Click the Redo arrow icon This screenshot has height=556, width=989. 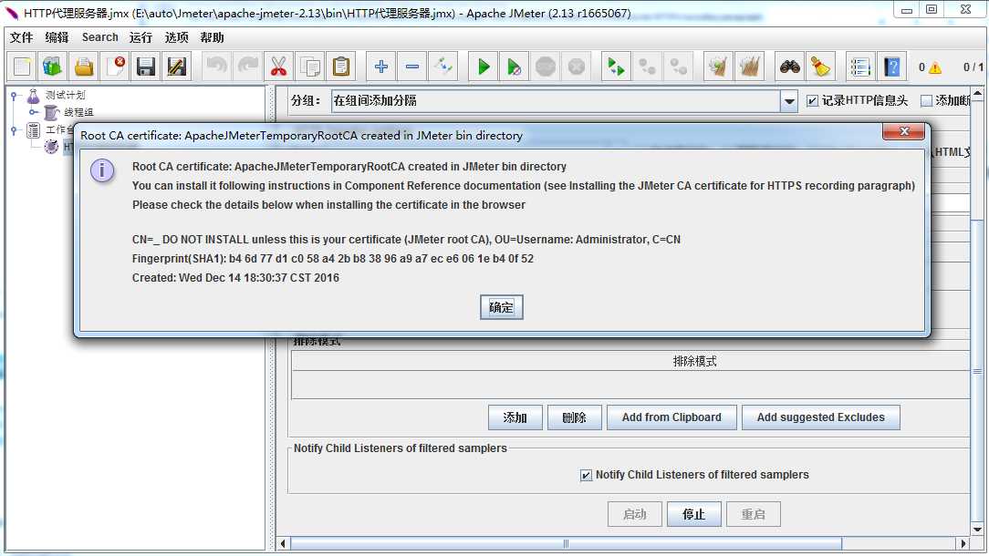(x=248, y=67)
